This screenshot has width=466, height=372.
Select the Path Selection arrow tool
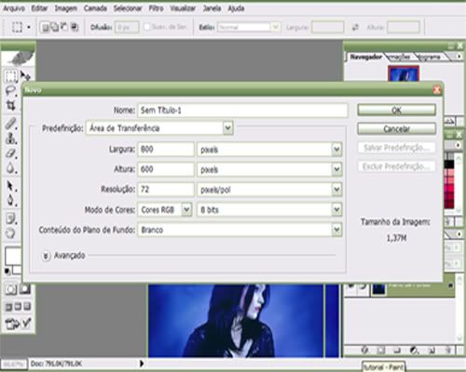10,186
